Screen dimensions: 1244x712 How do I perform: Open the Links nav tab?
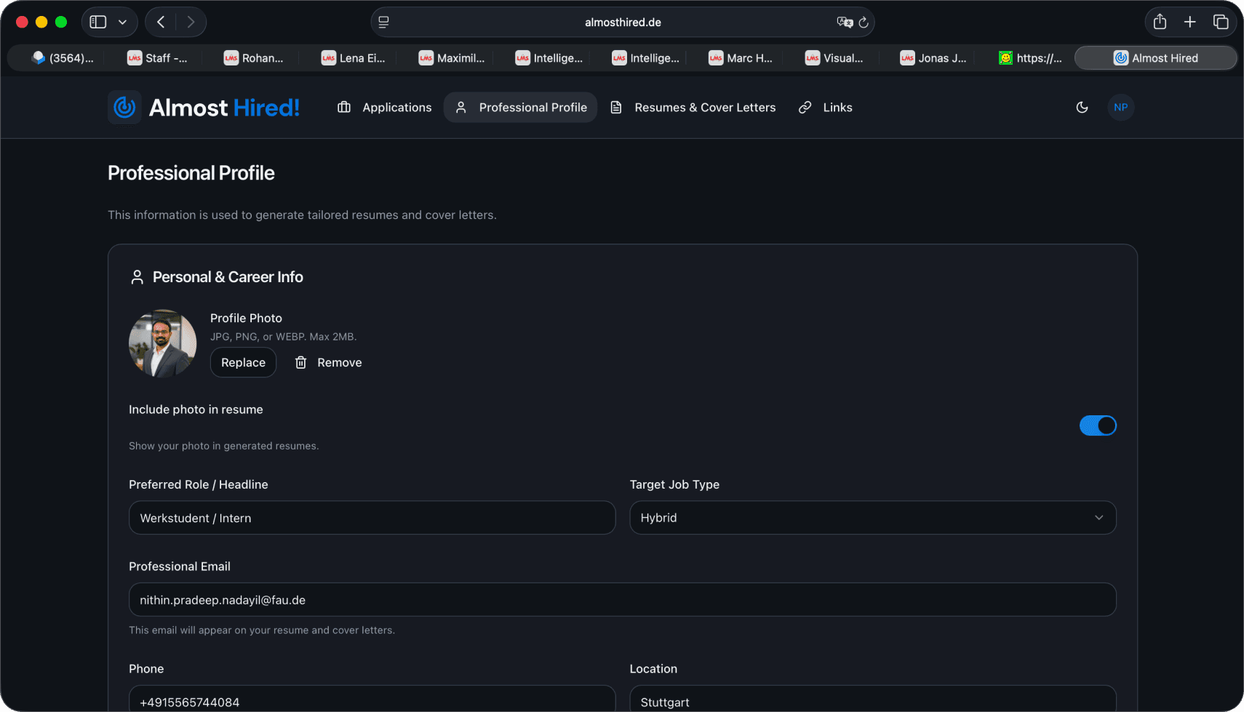tap(825, 108)
